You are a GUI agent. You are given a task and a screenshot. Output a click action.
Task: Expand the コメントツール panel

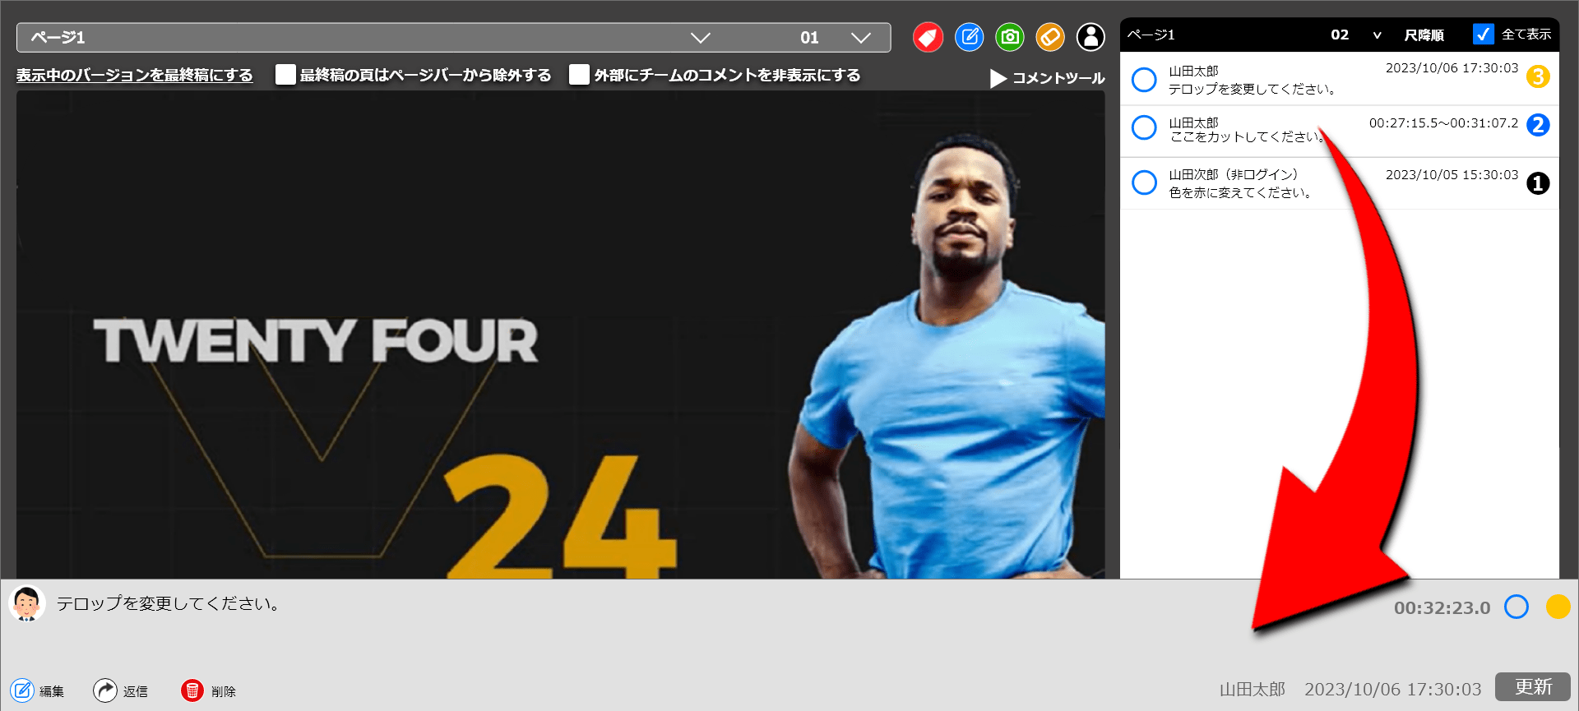[1048, 78]
